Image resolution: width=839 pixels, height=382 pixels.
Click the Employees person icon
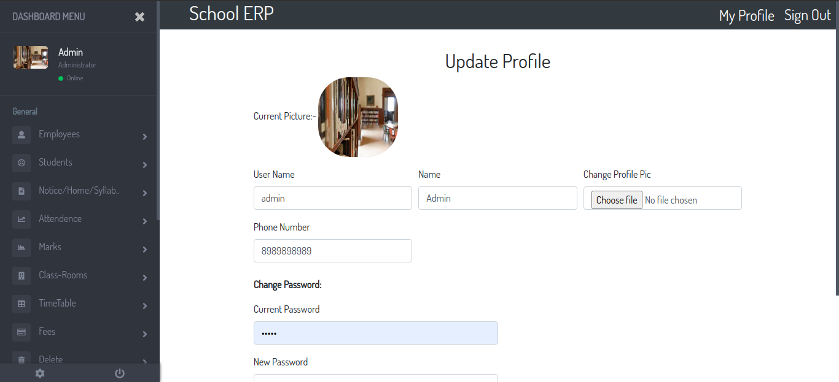click(21, 134)
